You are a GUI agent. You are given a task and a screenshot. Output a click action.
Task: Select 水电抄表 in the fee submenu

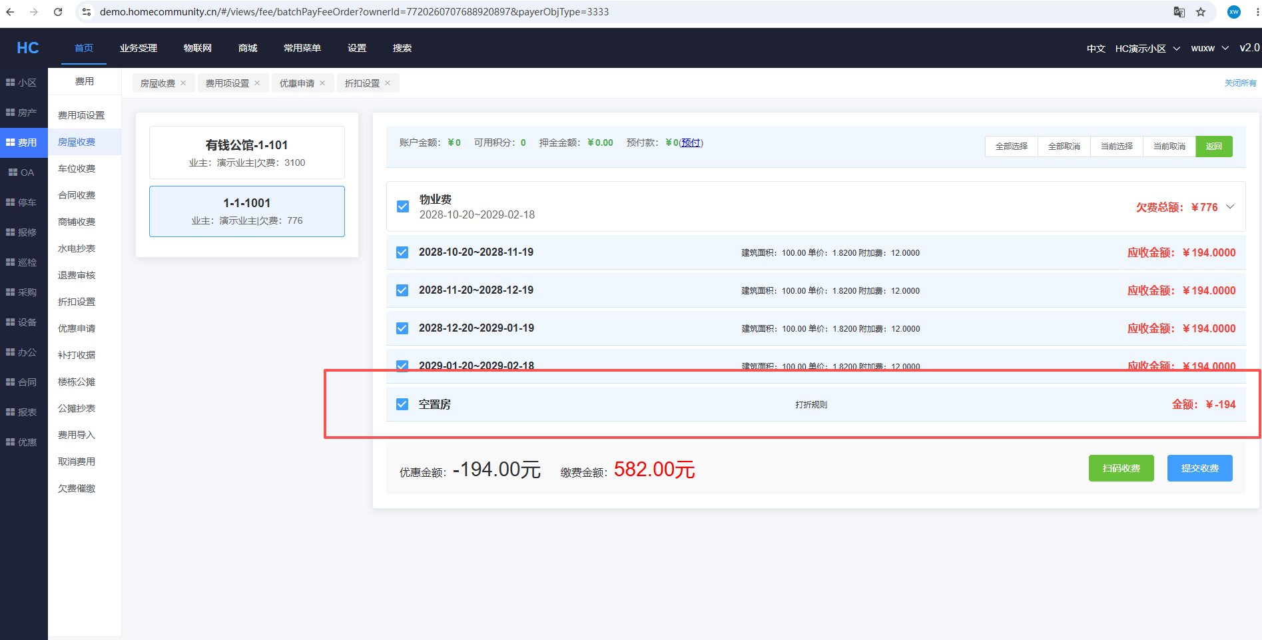[x=77, y=248]
